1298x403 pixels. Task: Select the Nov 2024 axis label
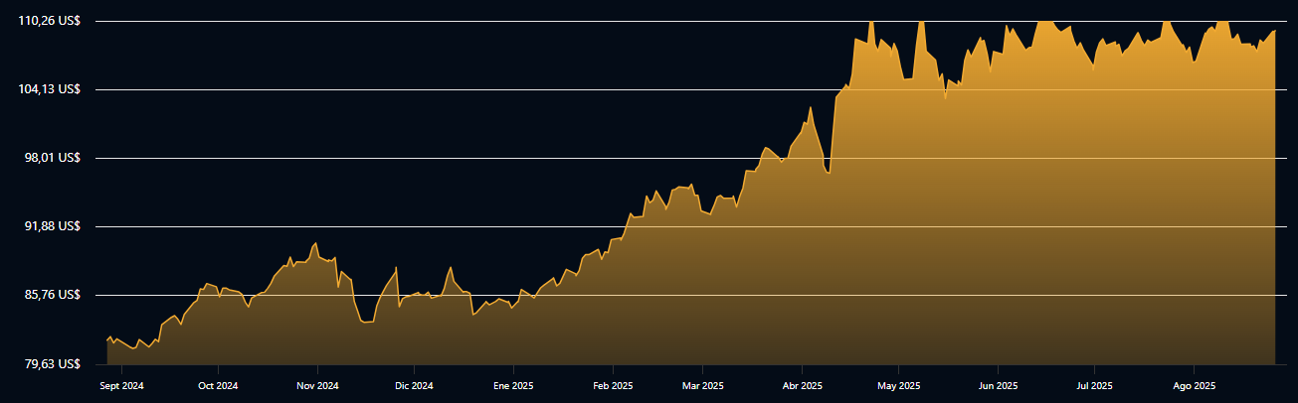(317, 385)
